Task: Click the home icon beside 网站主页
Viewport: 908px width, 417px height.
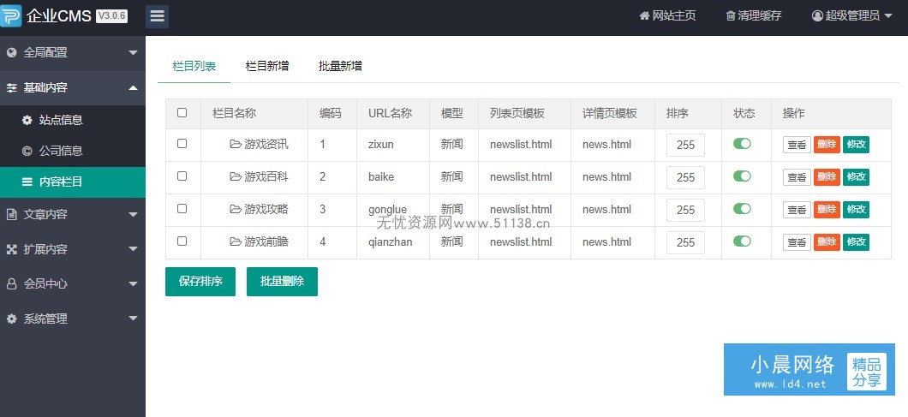Action: click(x=644, y=15)
